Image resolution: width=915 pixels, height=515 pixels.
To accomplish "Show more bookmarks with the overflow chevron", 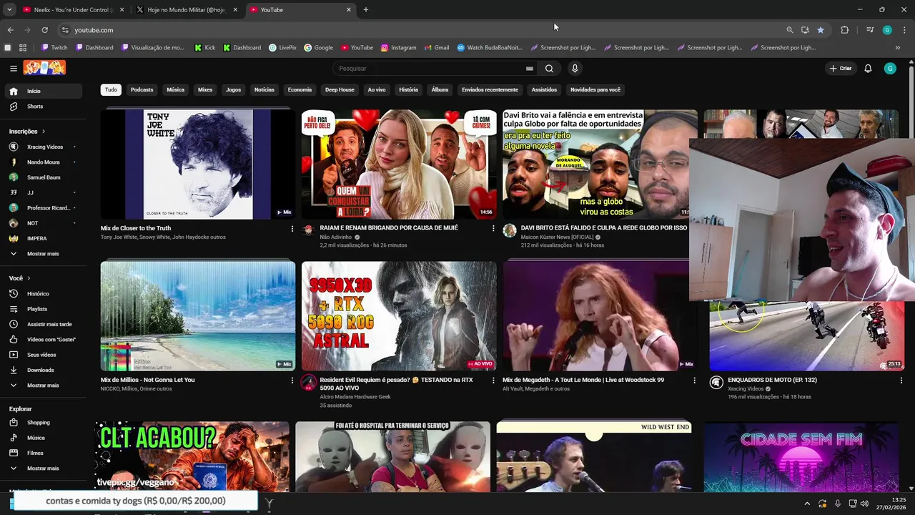I will click(898, 48).
